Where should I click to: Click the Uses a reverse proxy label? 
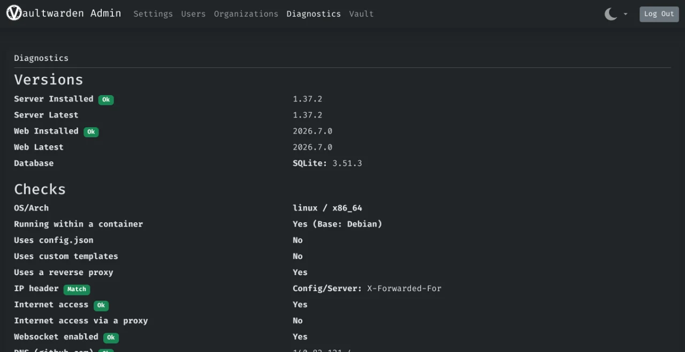click(64, 272)
